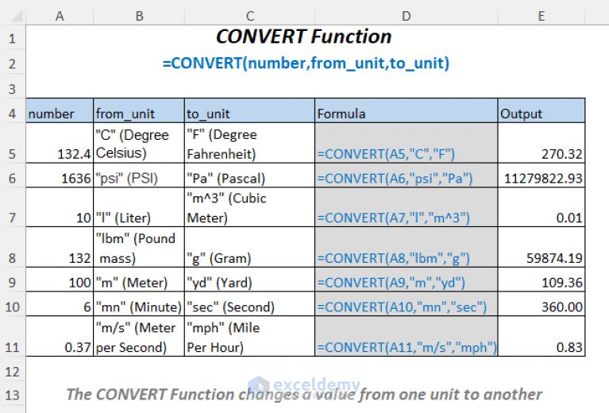Select the "yd" (Yard) cell
This screenshot has width=609, height=413.
coord(250,280)
